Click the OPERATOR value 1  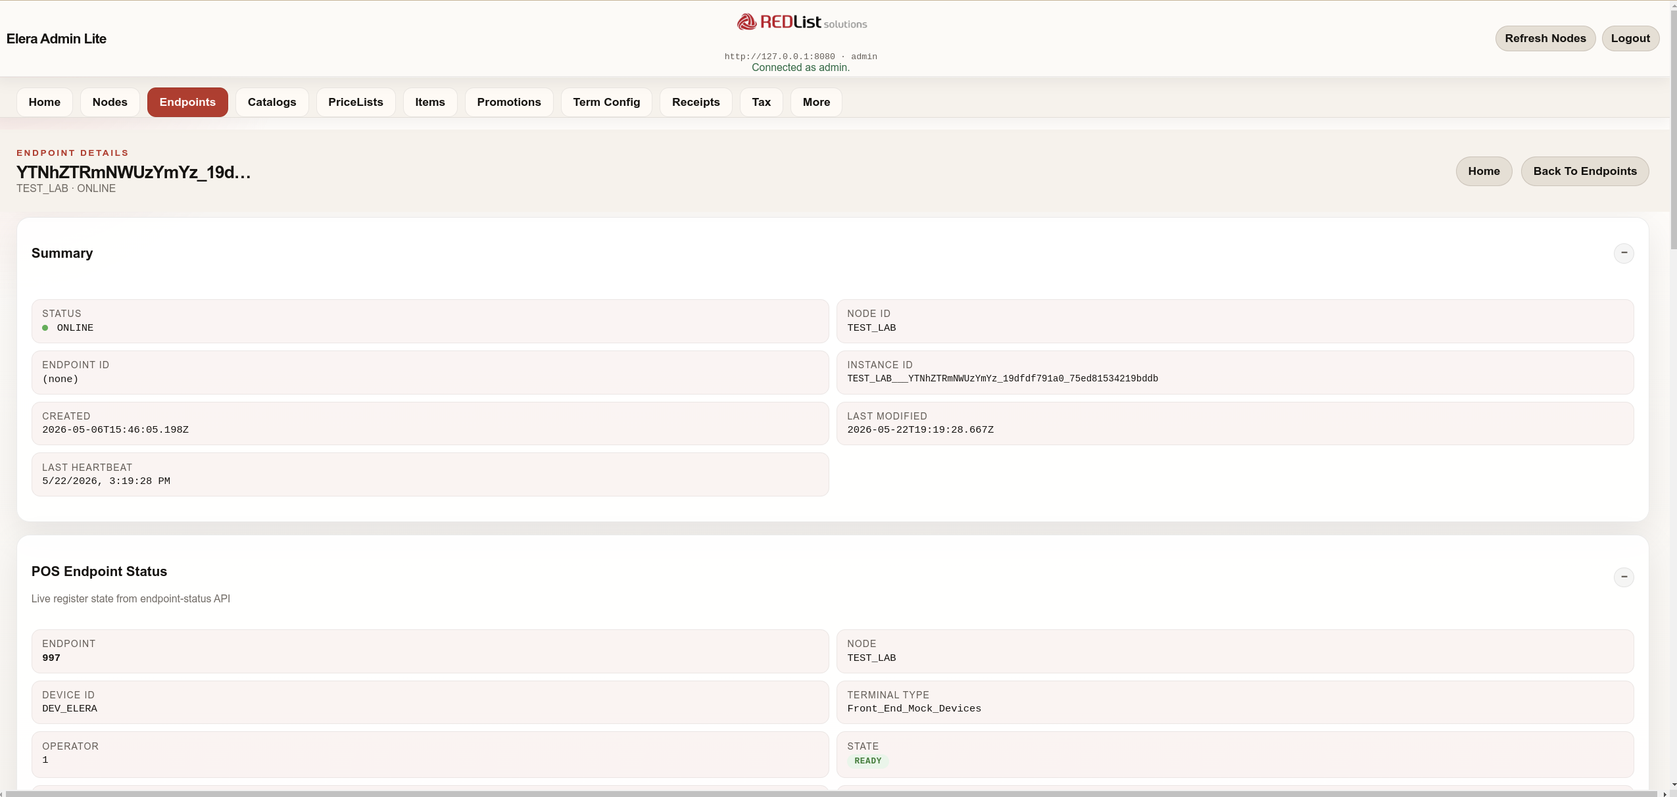coord(45,760)
